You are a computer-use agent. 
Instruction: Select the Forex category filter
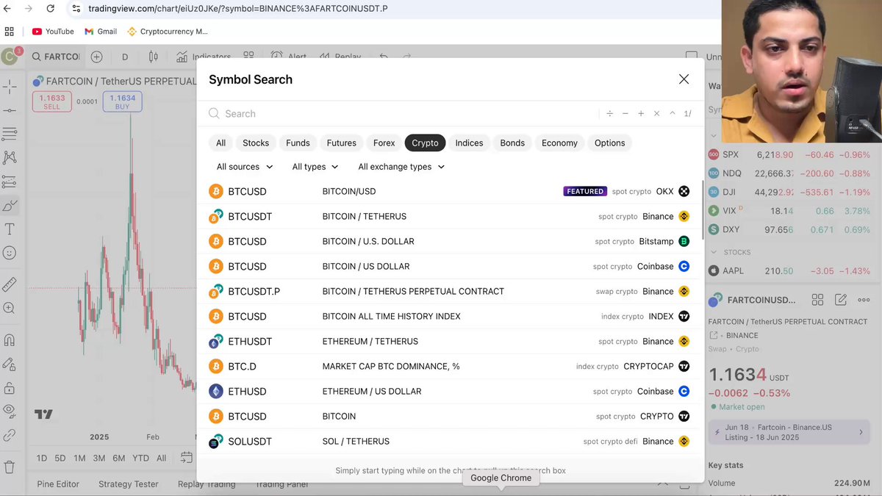tap(384, 143)
